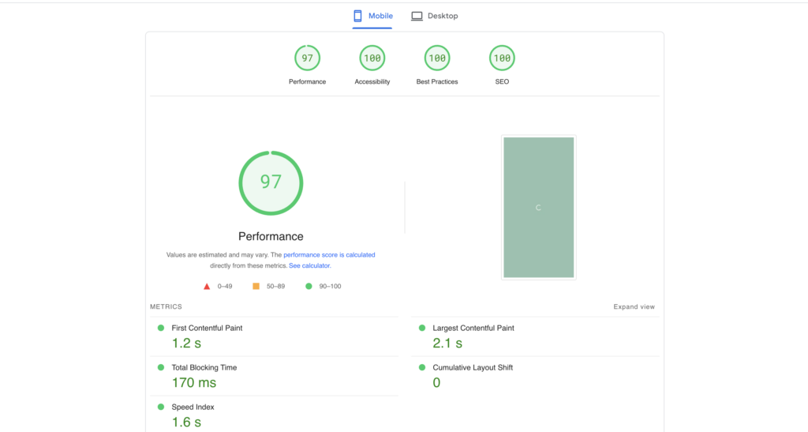
Task: Click the green dot beside Speed Index
Action: click(x=161, y=408)
